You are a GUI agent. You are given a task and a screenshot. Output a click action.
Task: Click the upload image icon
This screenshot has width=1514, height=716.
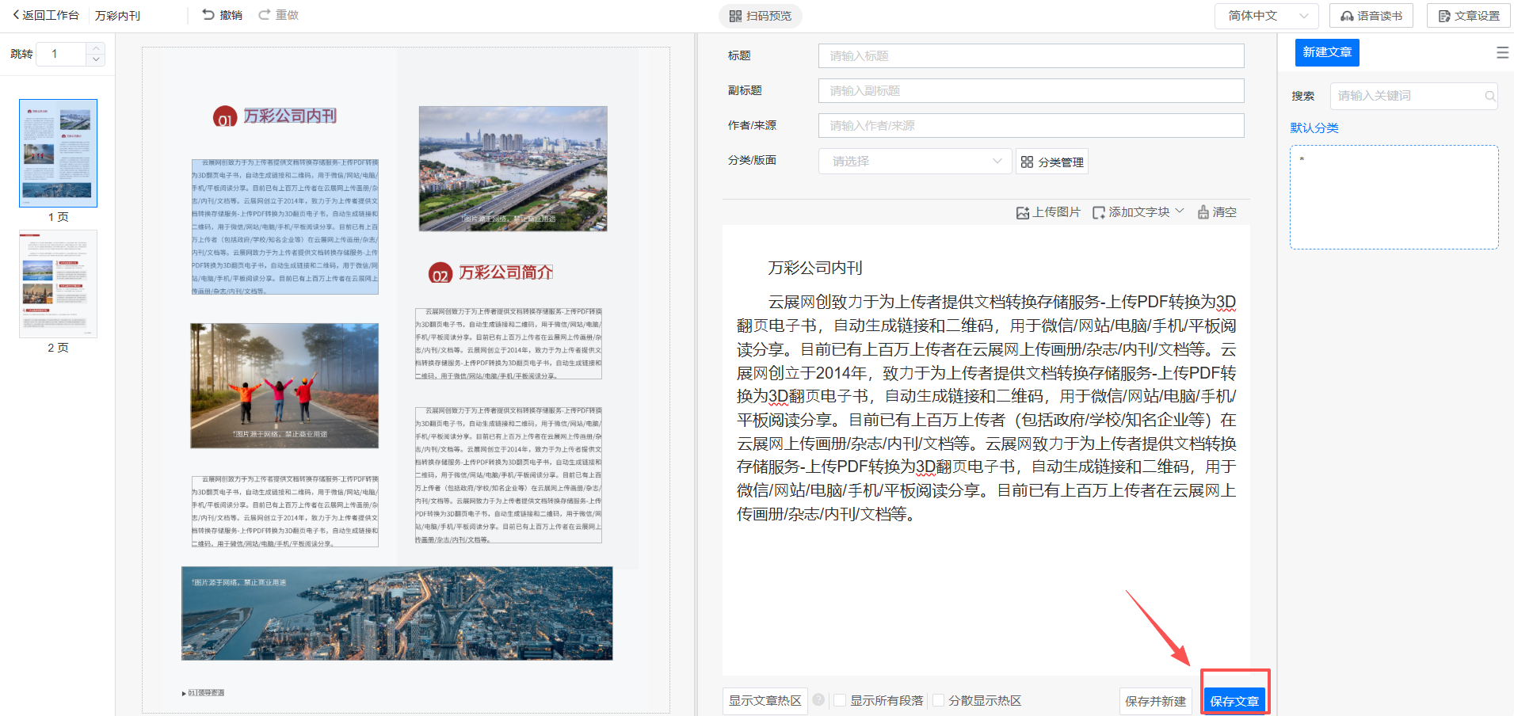[1023, 212]
